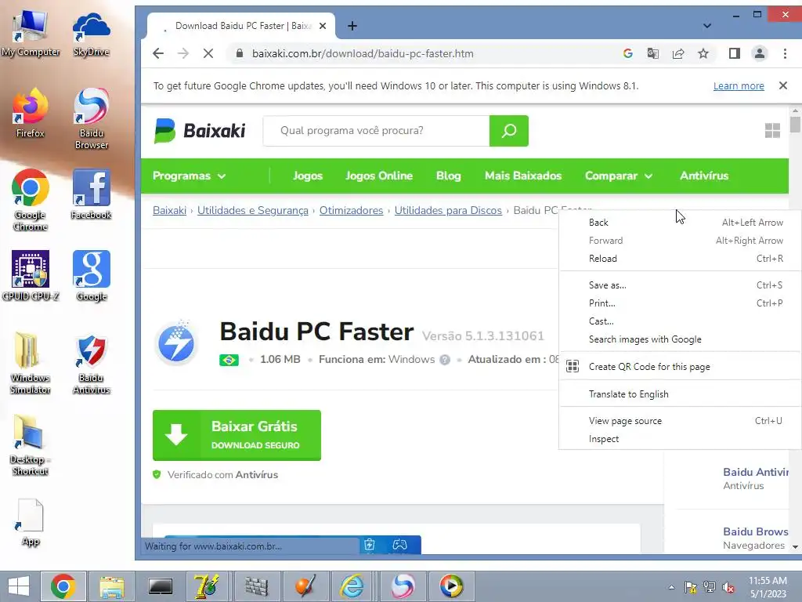Open File Explorer on the taskbar
The image size is (802, 602).
click(112, 586)
